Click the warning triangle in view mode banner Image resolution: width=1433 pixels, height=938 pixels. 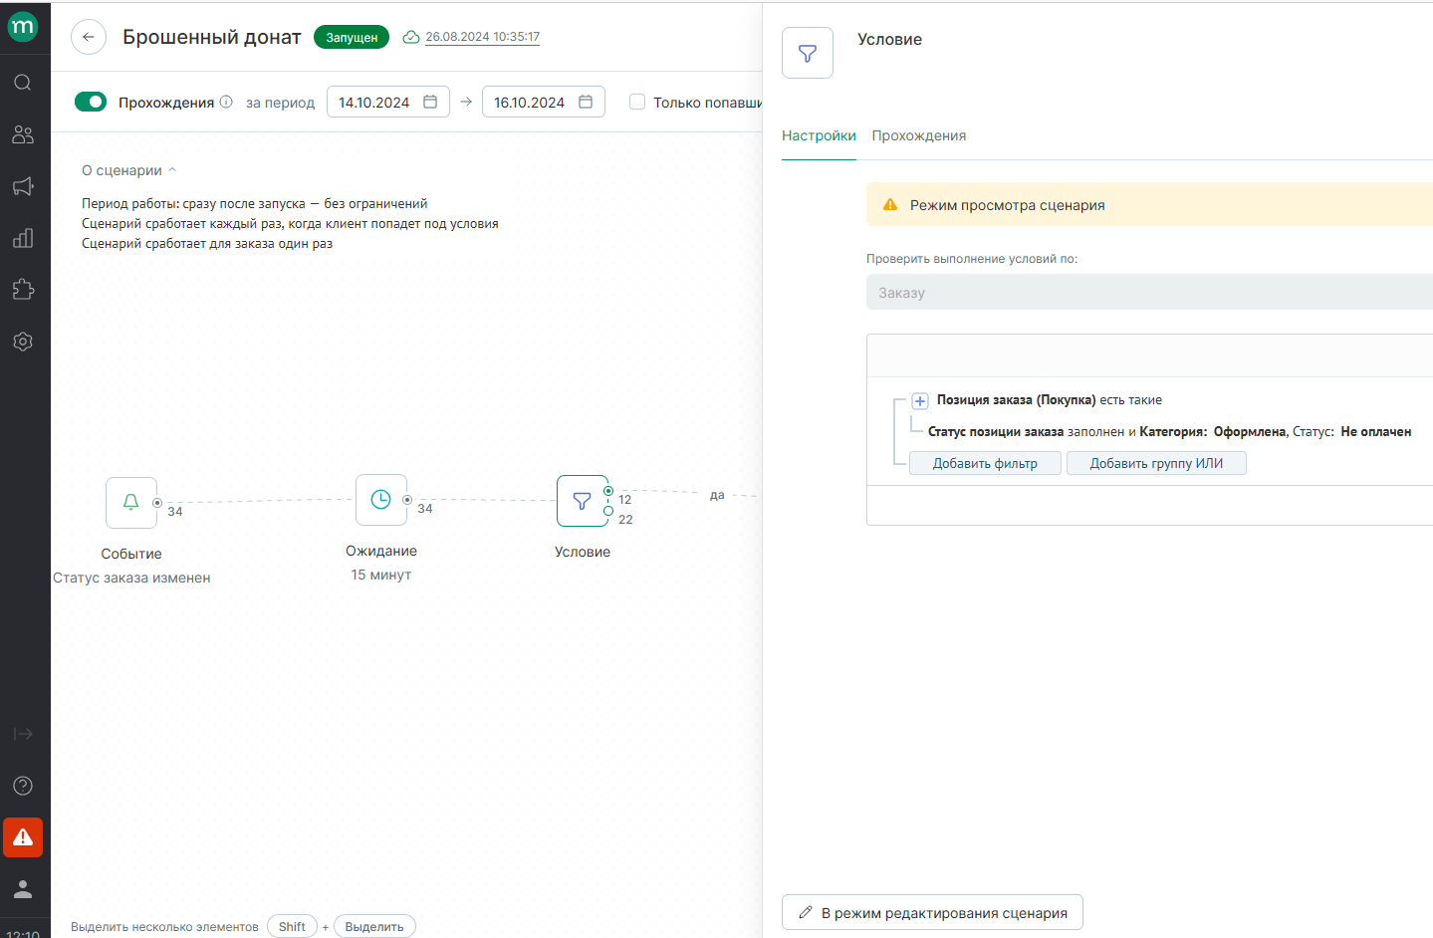click(x=890, y=204)
